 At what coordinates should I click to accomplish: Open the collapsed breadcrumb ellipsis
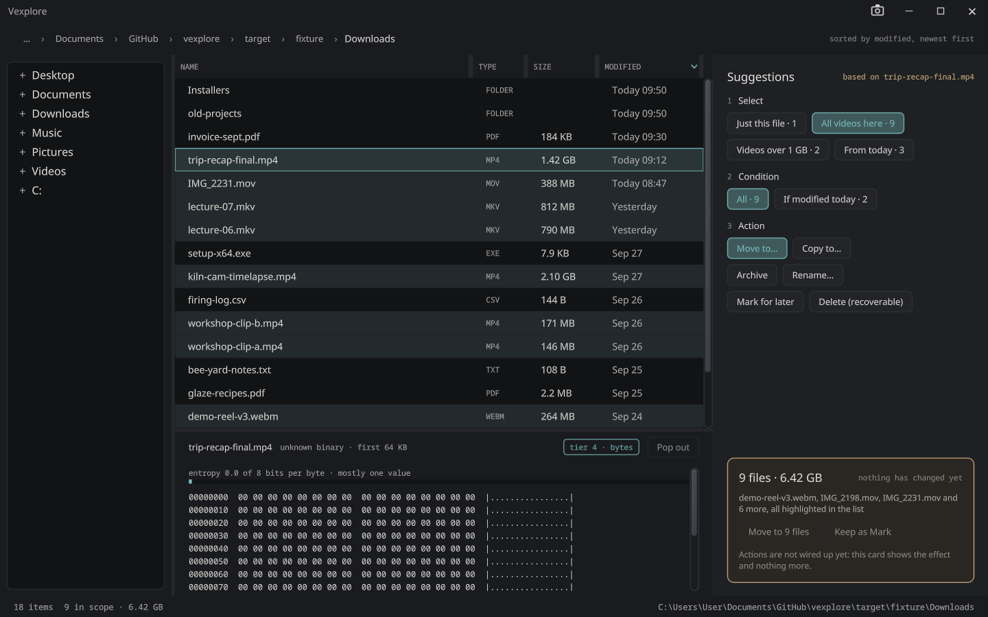[x=27, y=39]
